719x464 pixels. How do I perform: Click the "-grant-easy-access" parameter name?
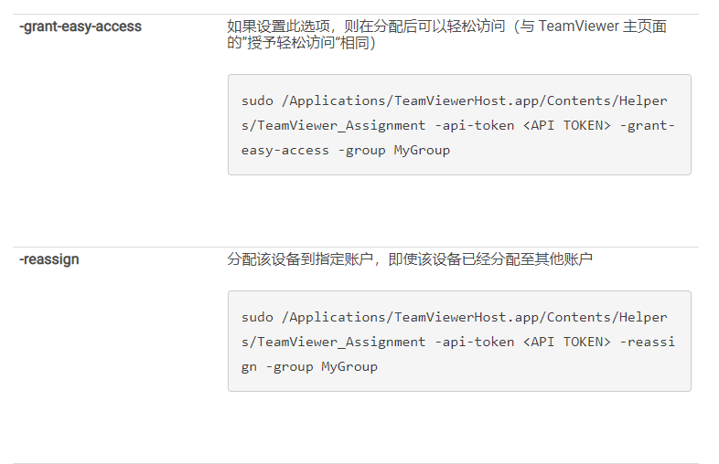coord(80,26)
